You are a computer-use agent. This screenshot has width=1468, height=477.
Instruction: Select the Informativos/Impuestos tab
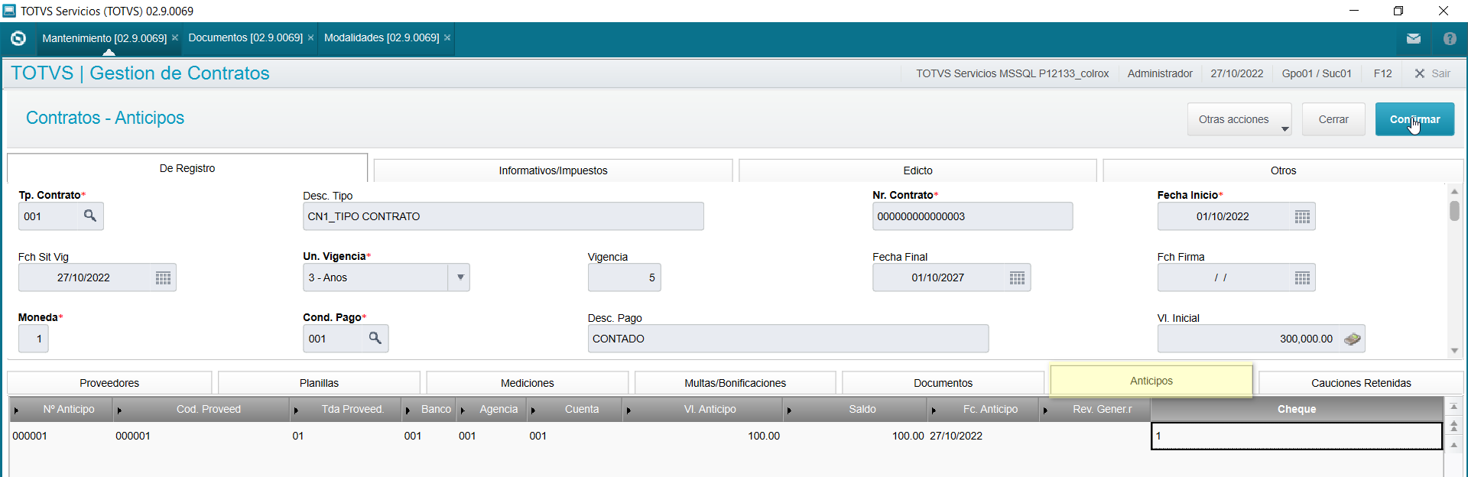tap(553, 170)
